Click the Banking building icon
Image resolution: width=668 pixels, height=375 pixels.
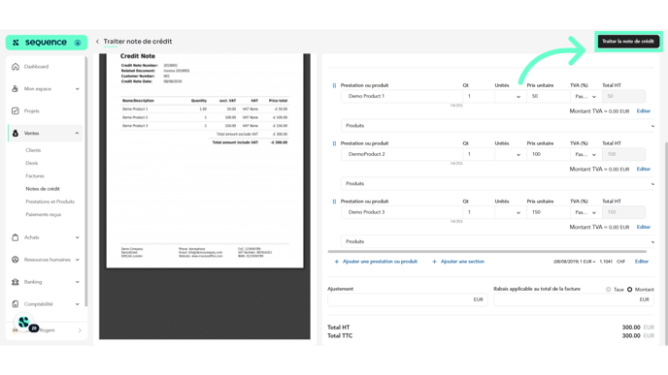16,282
